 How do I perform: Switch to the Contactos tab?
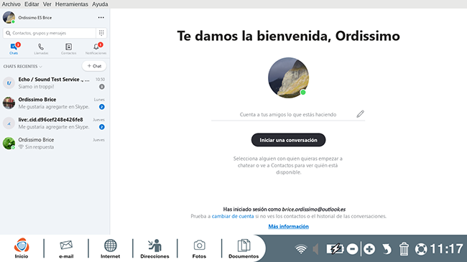tap(69, 49)
